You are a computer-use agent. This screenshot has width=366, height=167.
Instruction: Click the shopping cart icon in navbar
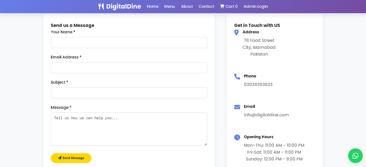pyautogui.click(x=222, y=6)
